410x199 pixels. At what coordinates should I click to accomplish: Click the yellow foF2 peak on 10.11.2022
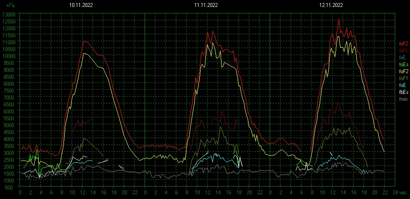[84, 54]
